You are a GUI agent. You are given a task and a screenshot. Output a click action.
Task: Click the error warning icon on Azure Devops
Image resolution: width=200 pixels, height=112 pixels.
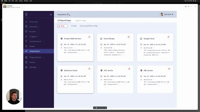pyautogui.click(x=128, y=37)
